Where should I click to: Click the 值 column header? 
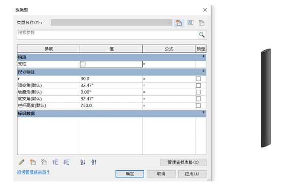(111, 49)
